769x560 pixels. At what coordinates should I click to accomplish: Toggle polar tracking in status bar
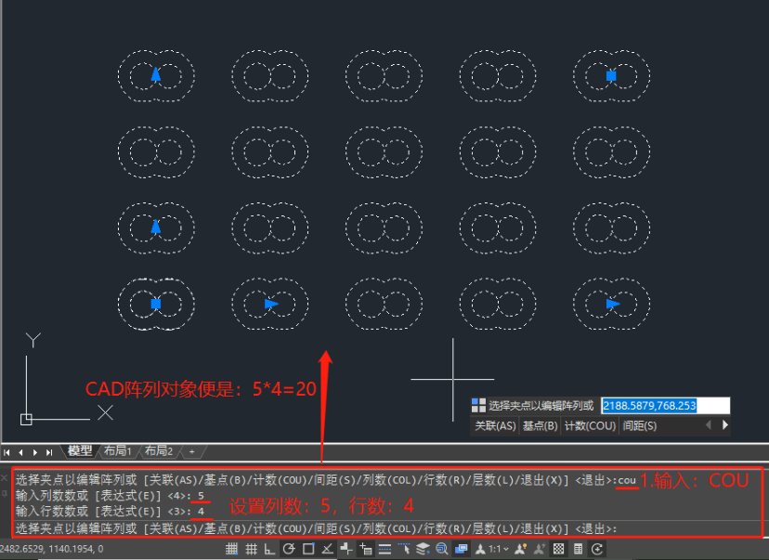tap(289, 549)
